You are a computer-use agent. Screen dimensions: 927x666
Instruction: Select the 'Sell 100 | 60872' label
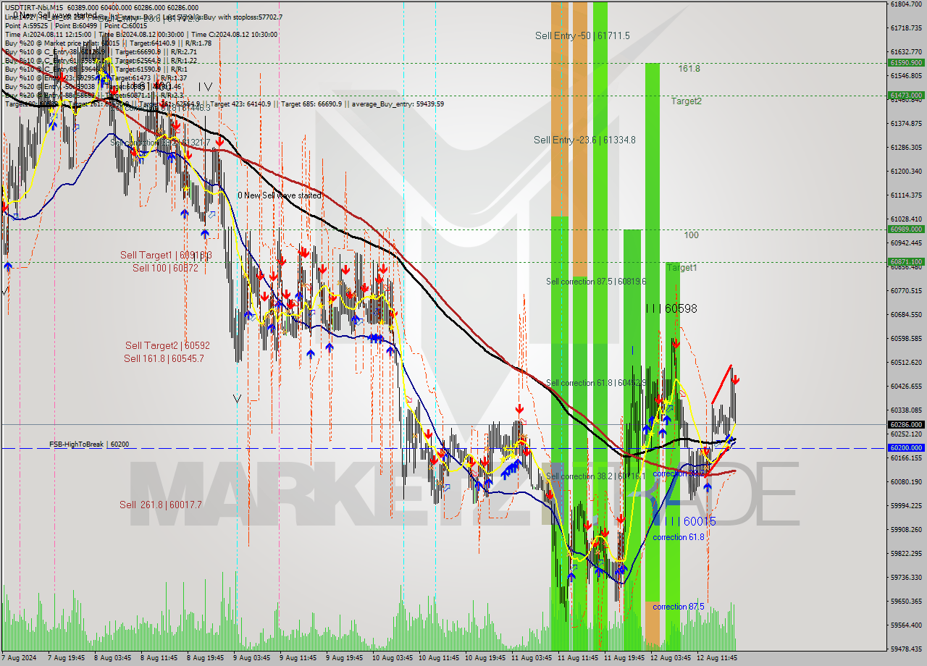pyautogui.click(x=165, y=268)
